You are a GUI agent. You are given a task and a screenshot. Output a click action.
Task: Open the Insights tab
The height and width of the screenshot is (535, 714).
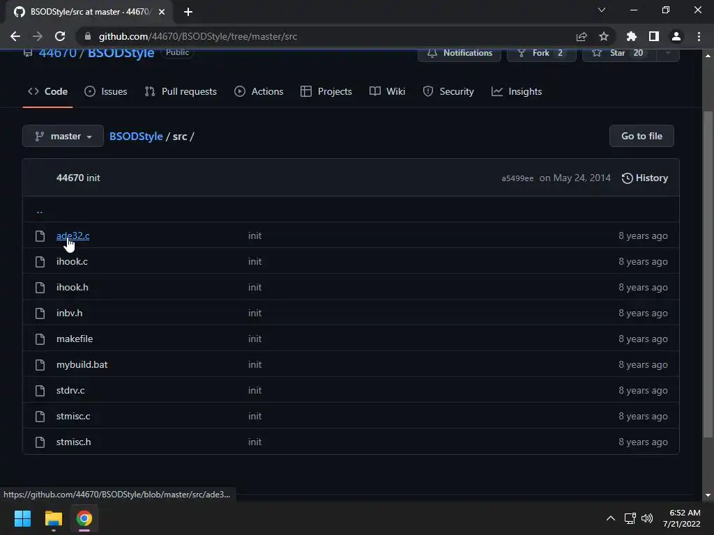pos(517,91)
